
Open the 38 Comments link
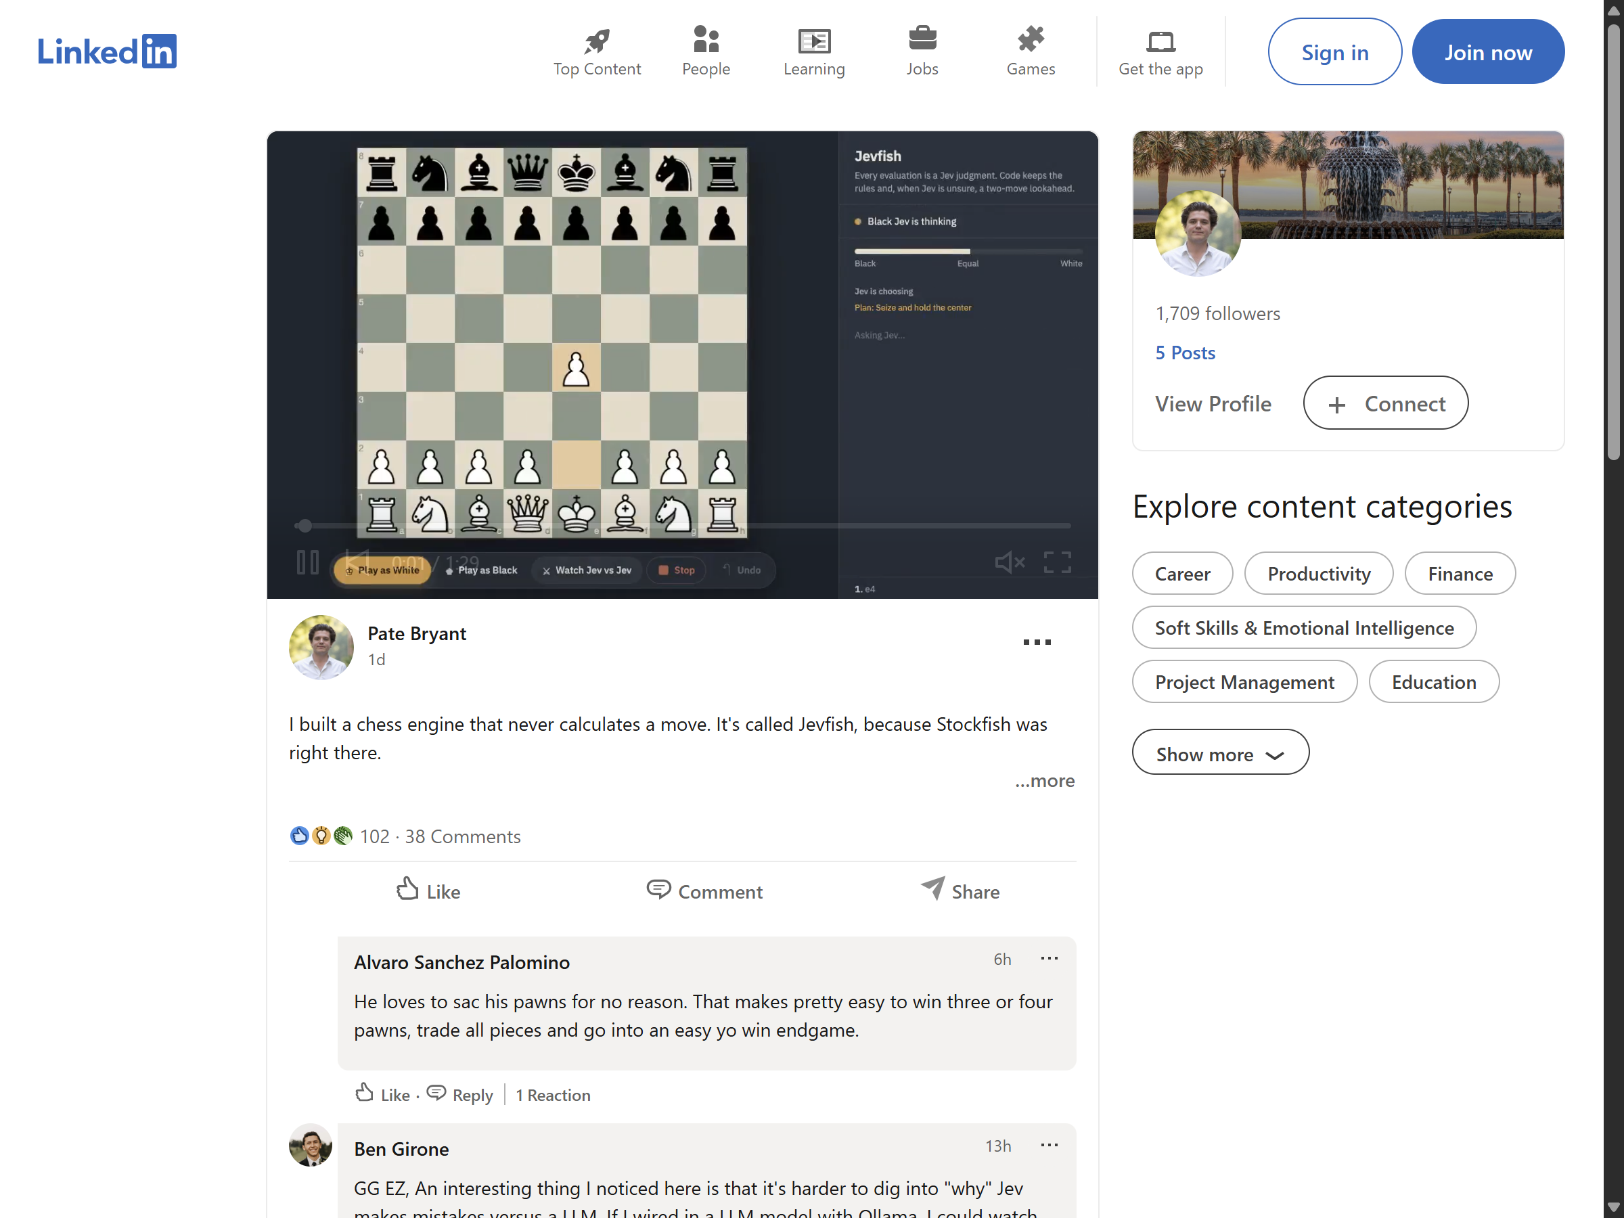[x=463, y=837]
